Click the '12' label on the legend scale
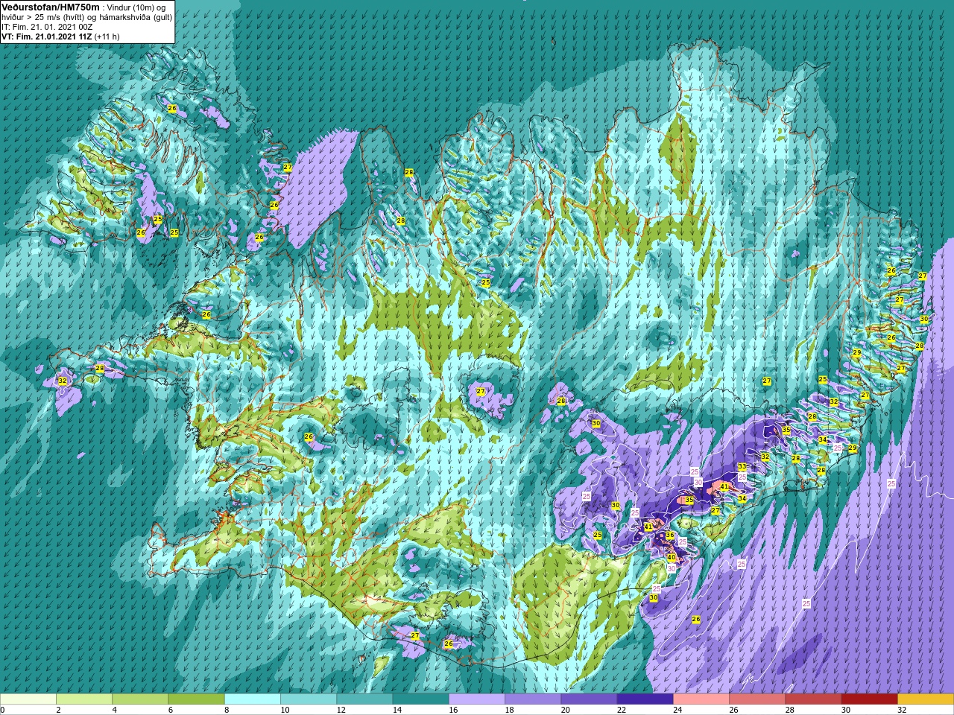Viewport: 954px width, 715px height. coord(341,710)
